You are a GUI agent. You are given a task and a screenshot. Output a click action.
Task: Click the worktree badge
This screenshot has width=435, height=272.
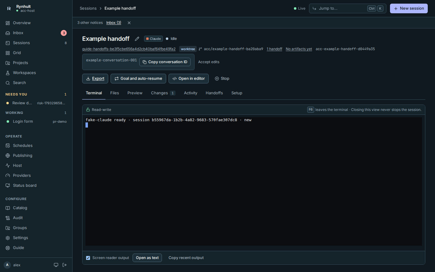(x=188, y=49)
